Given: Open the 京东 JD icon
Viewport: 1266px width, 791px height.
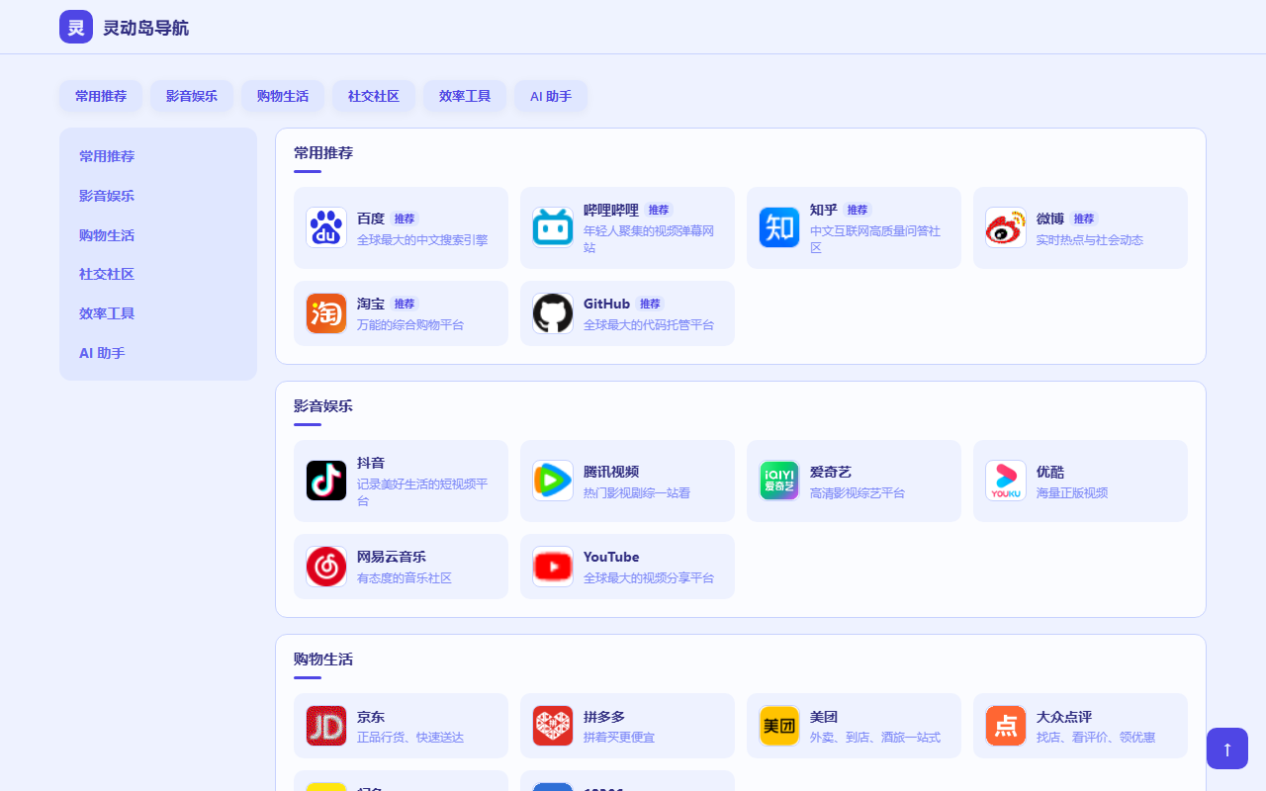Looking at the screenshot, I should click(x=326, y=726).
